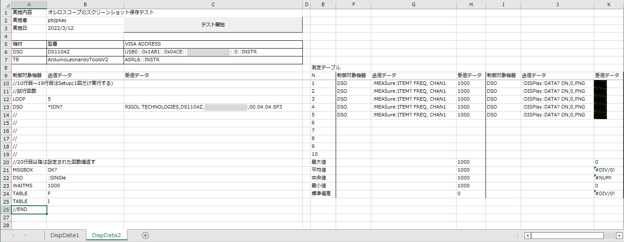Click the OK? cell
The width and height of the screenshot is (624, 242).
pos(85,170)
